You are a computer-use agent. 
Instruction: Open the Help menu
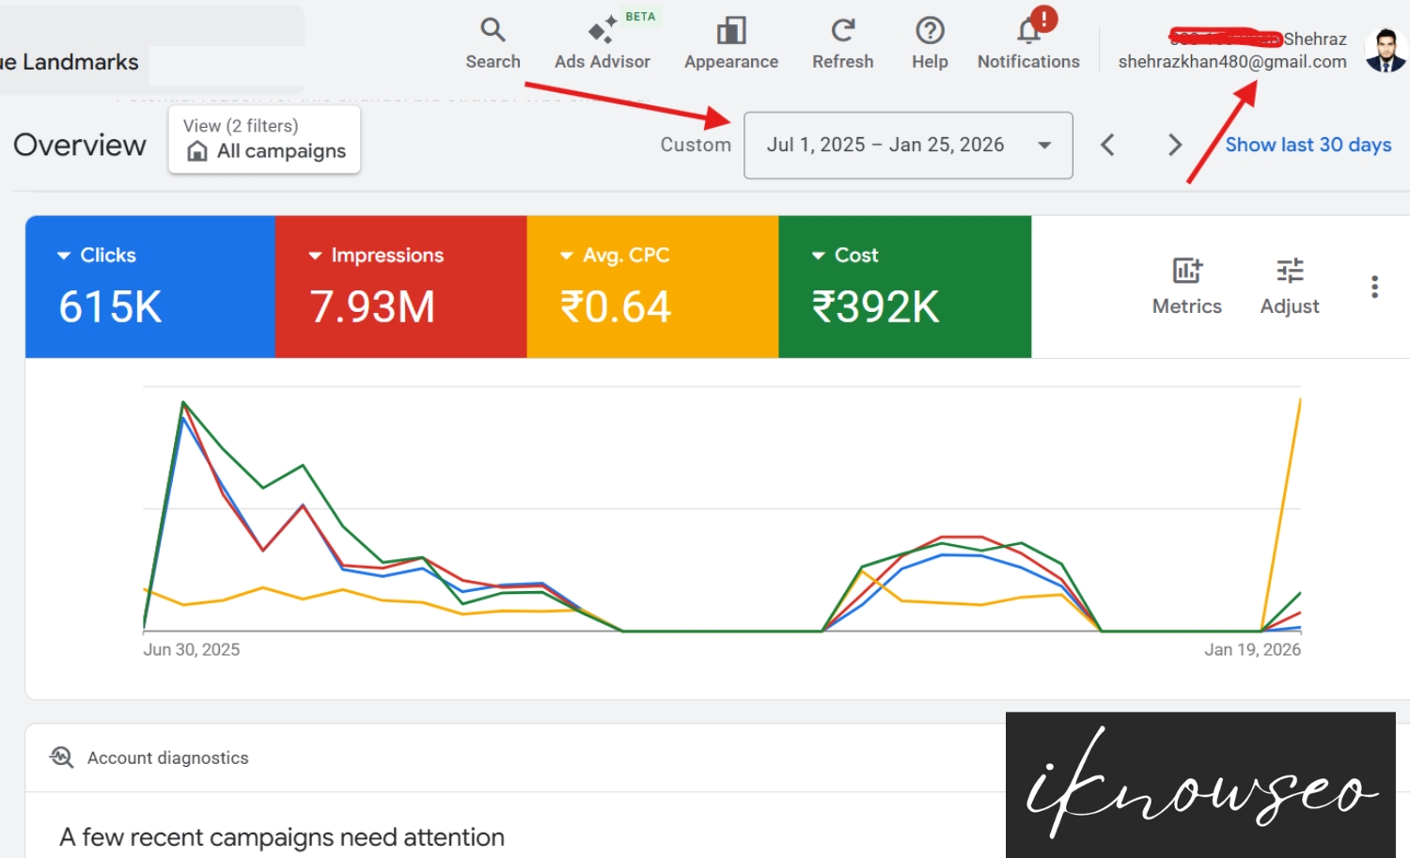(x=929, y=42)
